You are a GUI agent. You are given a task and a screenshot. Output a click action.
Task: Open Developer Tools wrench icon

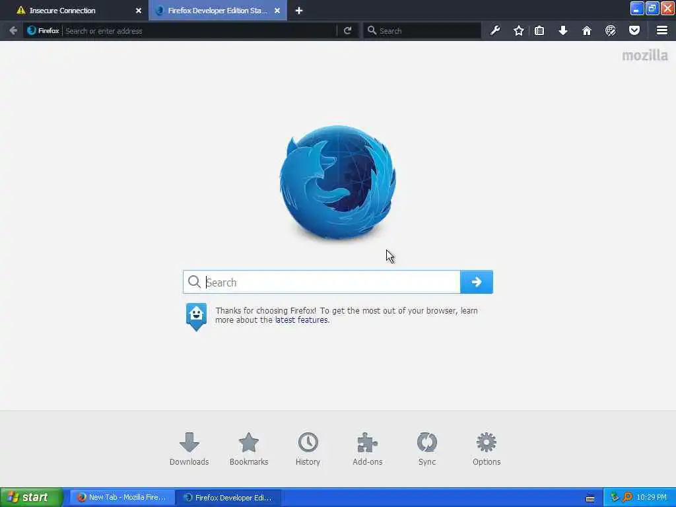coord(495,30)
